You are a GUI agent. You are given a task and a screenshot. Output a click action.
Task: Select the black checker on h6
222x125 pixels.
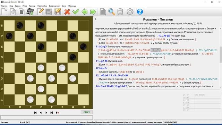(83, 47)
